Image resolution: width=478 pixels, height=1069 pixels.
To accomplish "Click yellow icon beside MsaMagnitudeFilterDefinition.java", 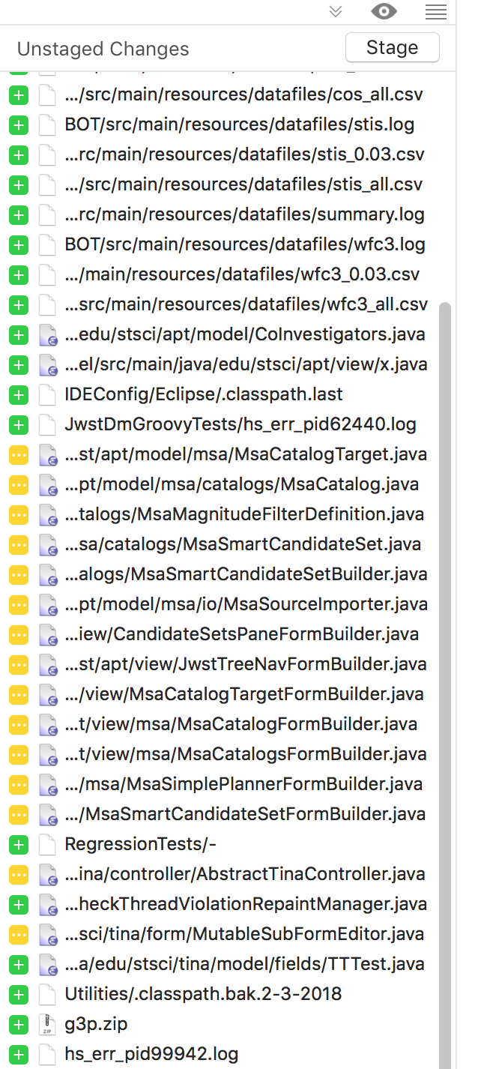I will [19, 515].
